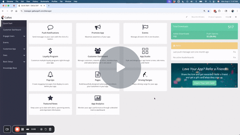This screenshot has width=240, height=135.
Task: Open the Bookmarks menu in menu bar
Action: [x=45, y=1]
